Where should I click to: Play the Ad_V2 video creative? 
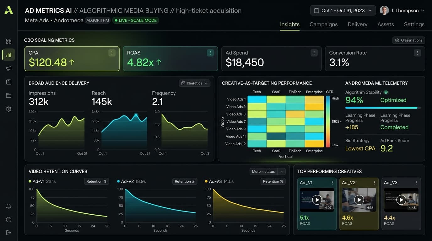(x=359, y=200)
